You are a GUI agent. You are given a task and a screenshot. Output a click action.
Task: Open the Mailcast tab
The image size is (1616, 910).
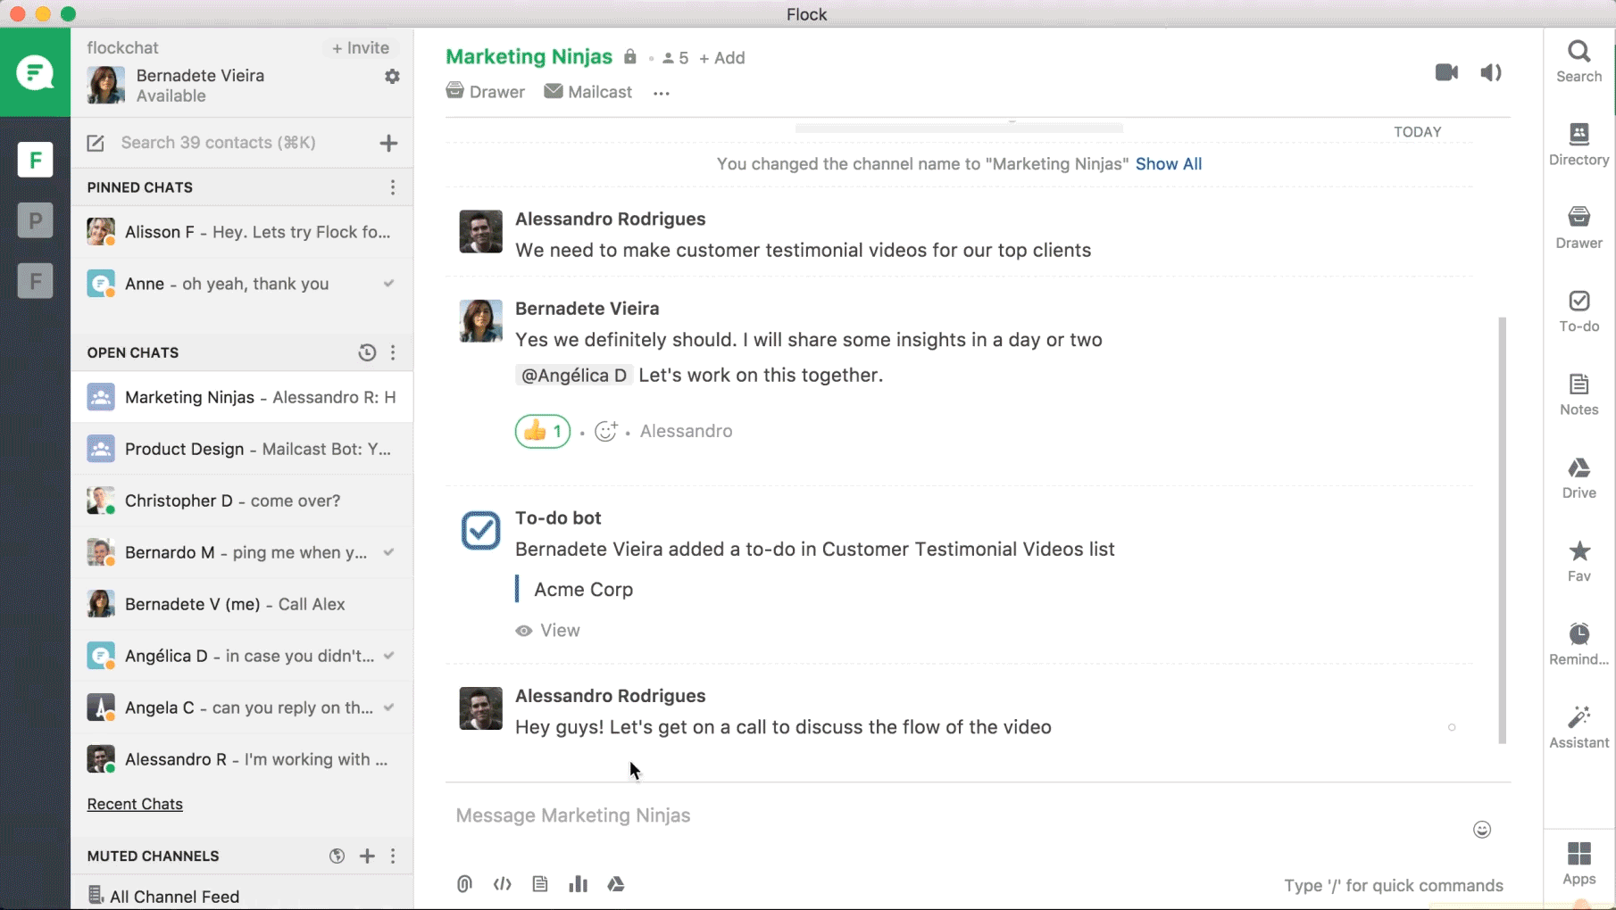(587, 92)
